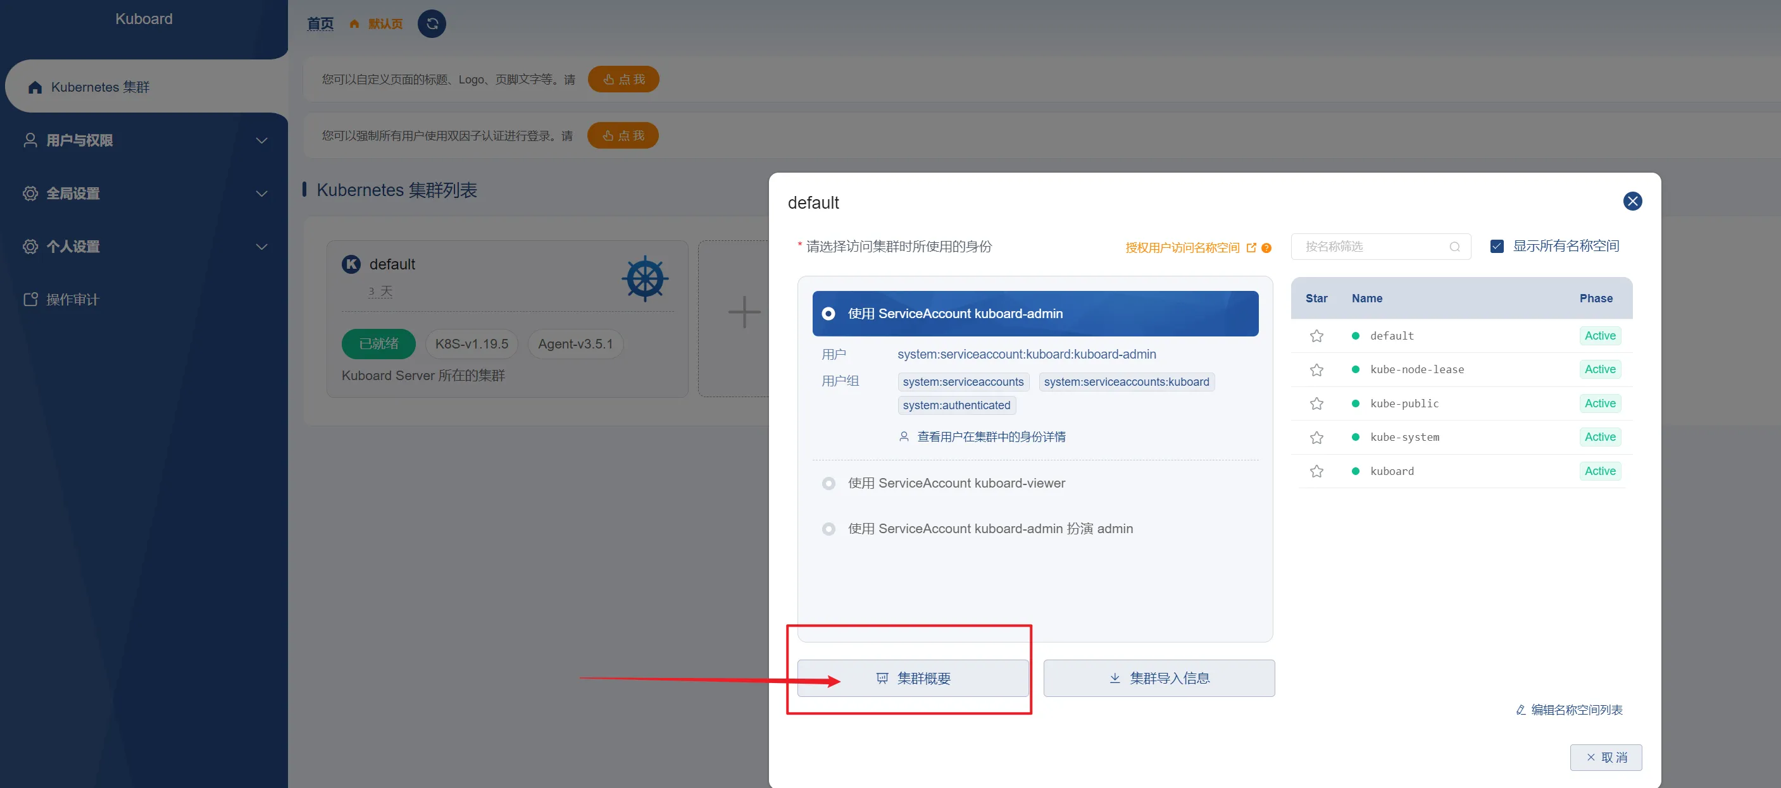Viewport: 1781px width, 788px height.
Task: Click the K badge icon on default cluster
Action: (351, 264)
